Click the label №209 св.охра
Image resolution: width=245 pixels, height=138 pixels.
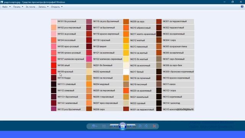coord(137,21)
